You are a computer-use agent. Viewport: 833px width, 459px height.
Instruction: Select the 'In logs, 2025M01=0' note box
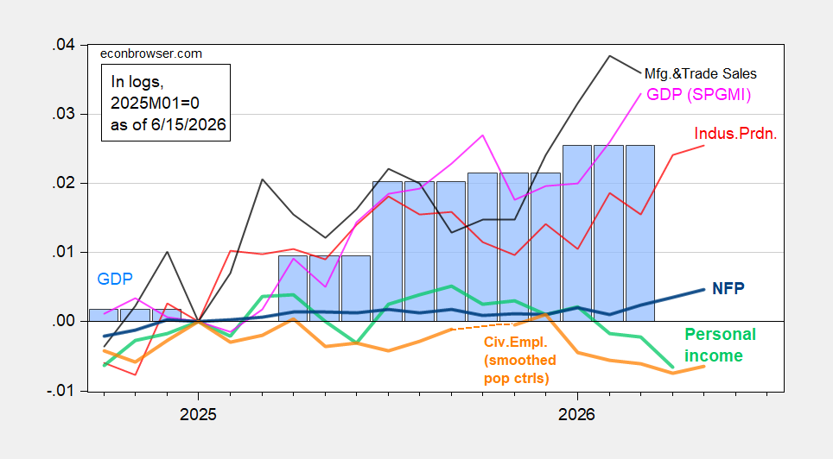click(x=166, y=103)
